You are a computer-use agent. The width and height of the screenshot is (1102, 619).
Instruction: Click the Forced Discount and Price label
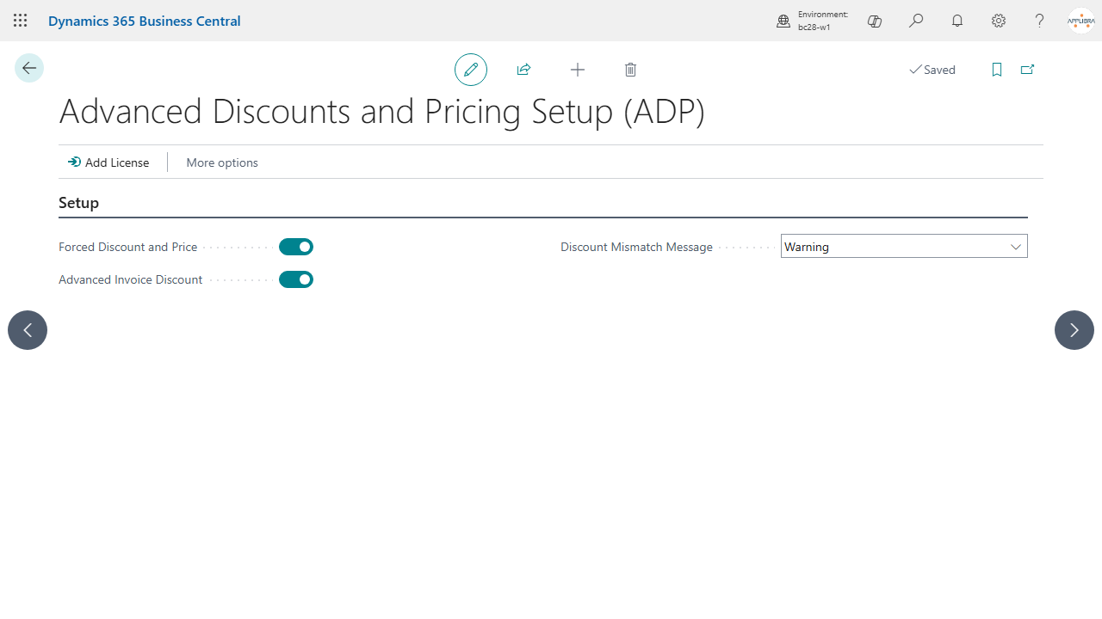click(127, 247)
